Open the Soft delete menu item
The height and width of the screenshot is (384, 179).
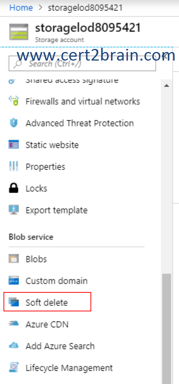click(x=47, y=302)
